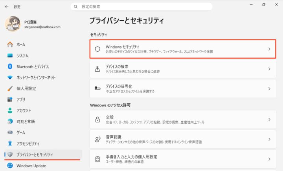This screenshot has width=283, height=171.
Task: Click the 音声認識 speech icon
Action: tap(97, 139)
